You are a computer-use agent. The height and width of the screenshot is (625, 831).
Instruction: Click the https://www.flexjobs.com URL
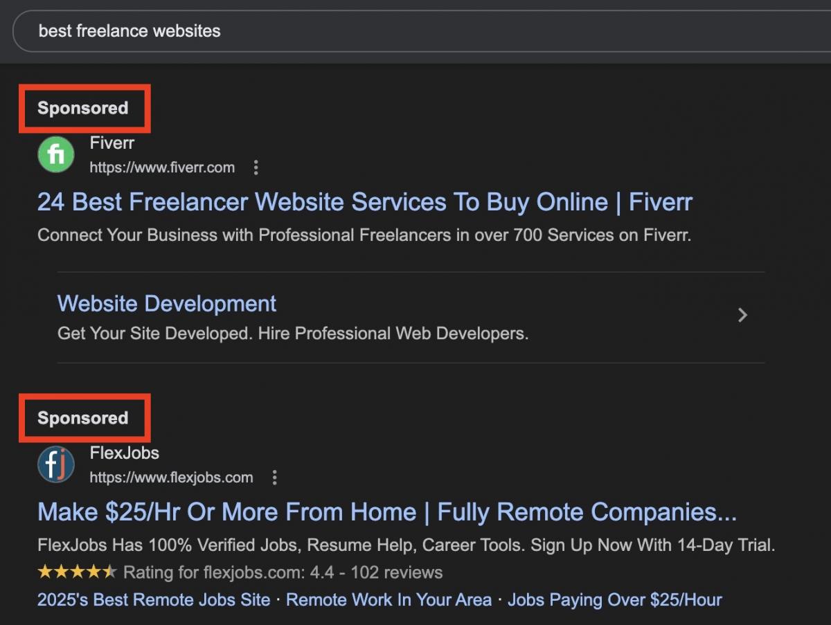171,478
